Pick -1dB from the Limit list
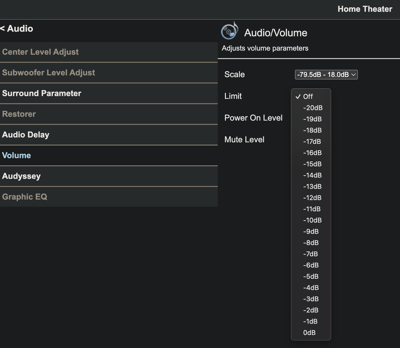Viewport: 400px width, 348px height. [310, 321]
